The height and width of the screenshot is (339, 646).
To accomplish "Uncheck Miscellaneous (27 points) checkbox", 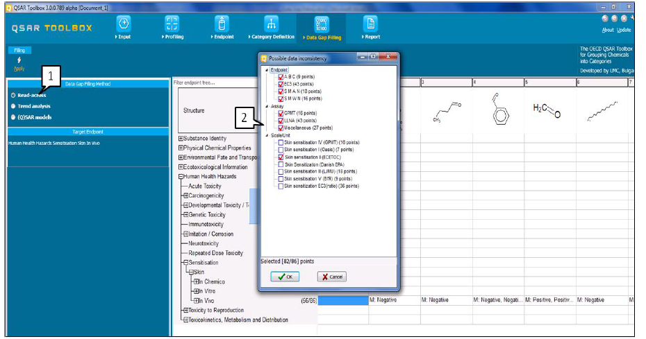I will click(281, 128).
